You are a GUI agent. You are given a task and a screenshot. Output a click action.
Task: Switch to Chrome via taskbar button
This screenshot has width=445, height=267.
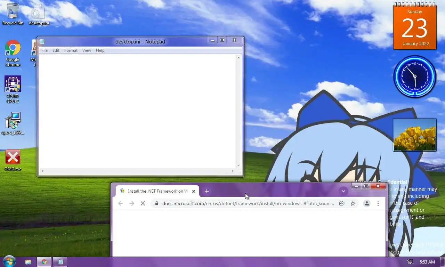click(44, 262)
